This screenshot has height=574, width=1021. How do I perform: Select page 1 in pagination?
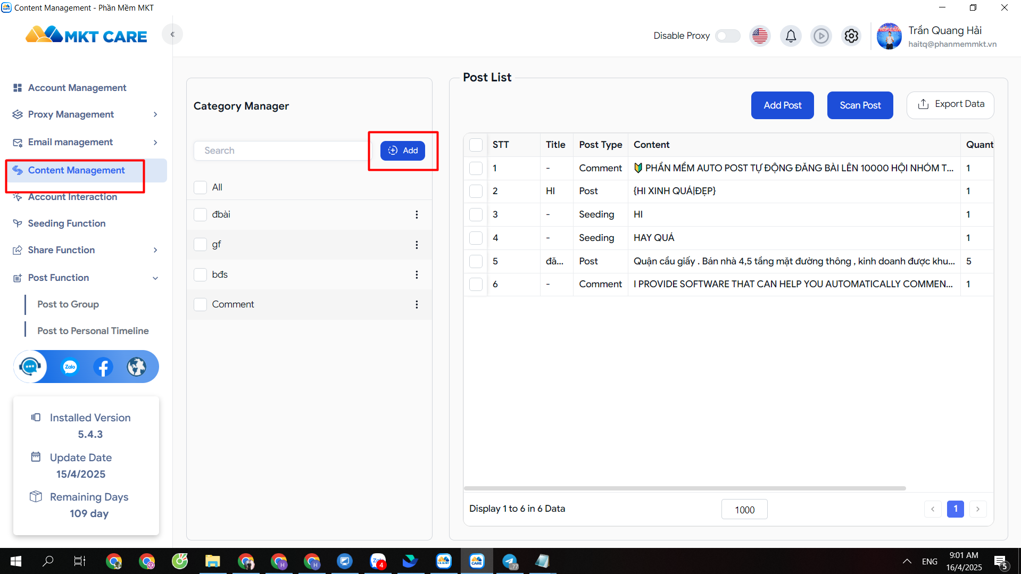click(956, 509)
